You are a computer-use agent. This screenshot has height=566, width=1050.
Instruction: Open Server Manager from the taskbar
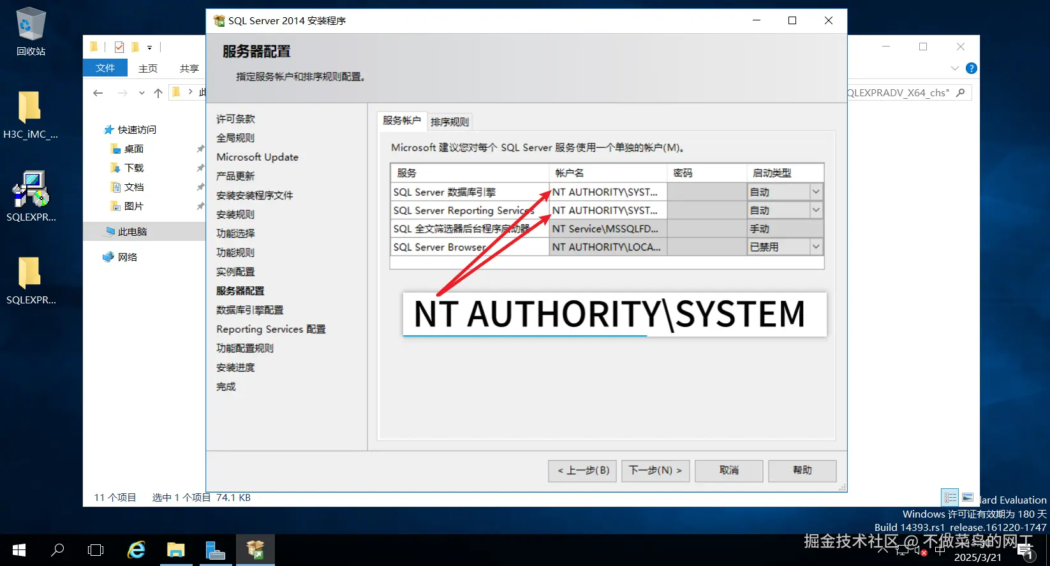[x=216, y=549]
